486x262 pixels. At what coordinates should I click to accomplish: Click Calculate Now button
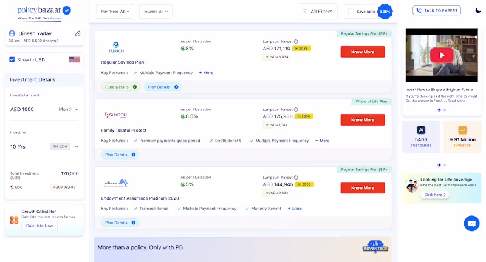point(39,226)
